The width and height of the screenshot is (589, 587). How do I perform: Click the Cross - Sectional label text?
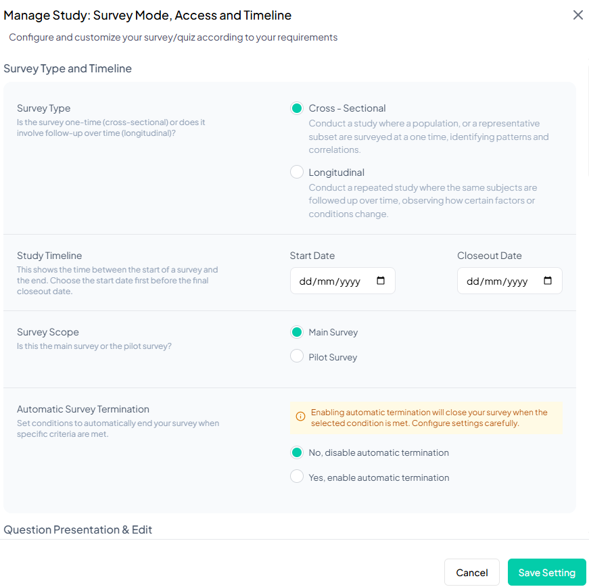coord(347,108)
